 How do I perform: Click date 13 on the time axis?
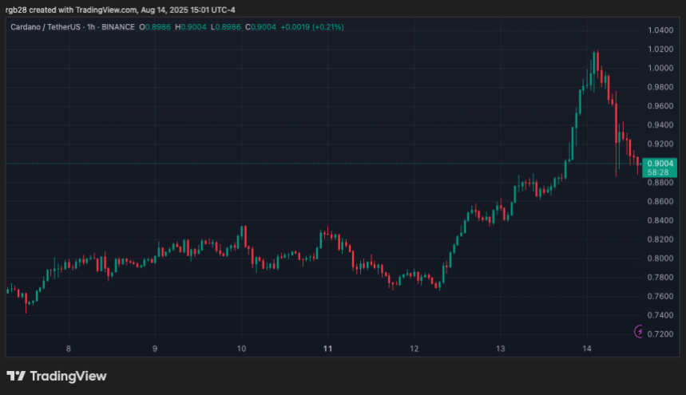tap(500, 349)
